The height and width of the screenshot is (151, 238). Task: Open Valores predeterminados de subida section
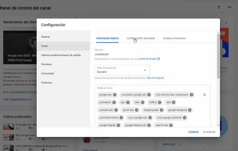(64, 55)
